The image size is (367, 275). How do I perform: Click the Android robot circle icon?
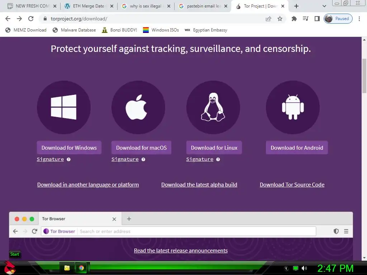click(x=293, y=107)
